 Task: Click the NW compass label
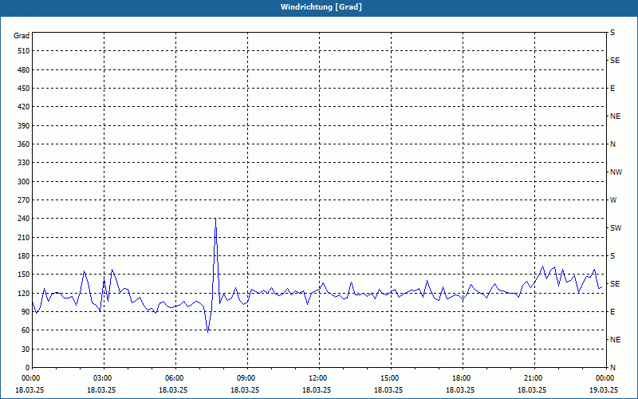616,172
